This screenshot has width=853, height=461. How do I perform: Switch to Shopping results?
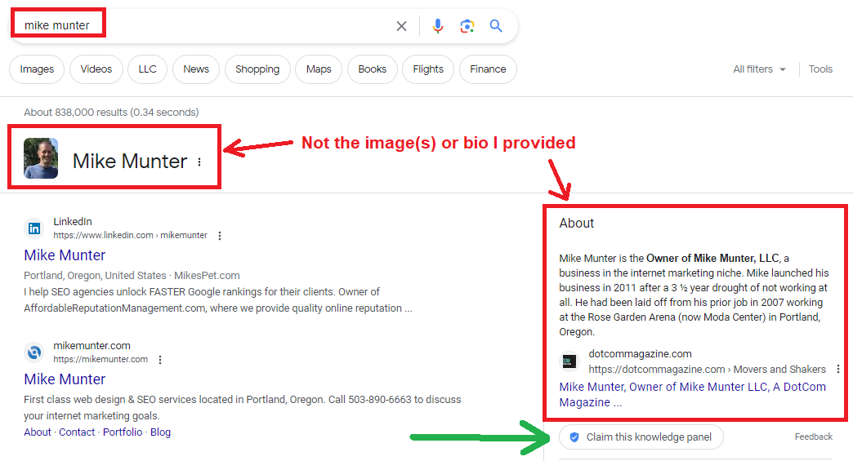pos(257,69)
